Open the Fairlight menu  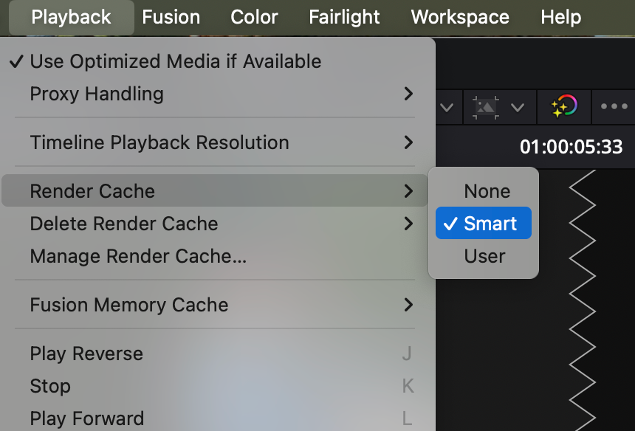click(x=344, y=17)
